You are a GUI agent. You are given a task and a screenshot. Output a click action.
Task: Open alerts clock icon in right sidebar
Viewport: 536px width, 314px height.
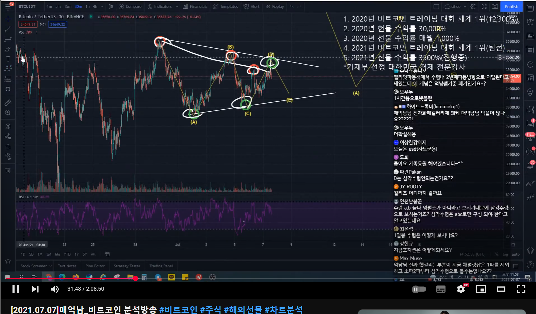point(530,22)
